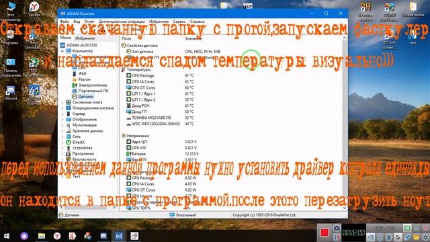Screen dimensions: 430x242
Task: Open the recorder settings gear
Action: (425, 237)
